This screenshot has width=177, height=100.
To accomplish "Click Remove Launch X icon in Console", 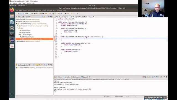I will tap(144, 77).
